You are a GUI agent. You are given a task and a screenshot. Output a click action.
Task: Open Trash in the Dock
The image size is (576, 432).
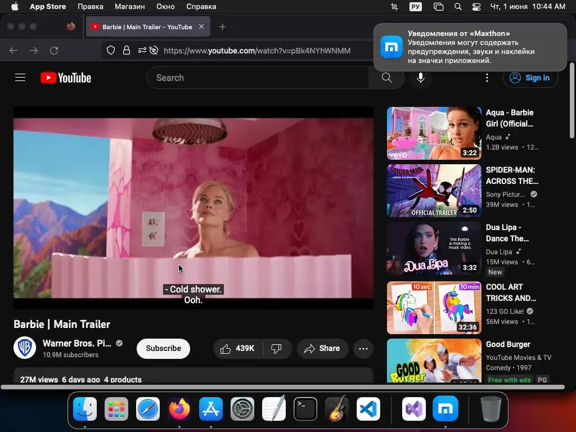tap(490, 408)
